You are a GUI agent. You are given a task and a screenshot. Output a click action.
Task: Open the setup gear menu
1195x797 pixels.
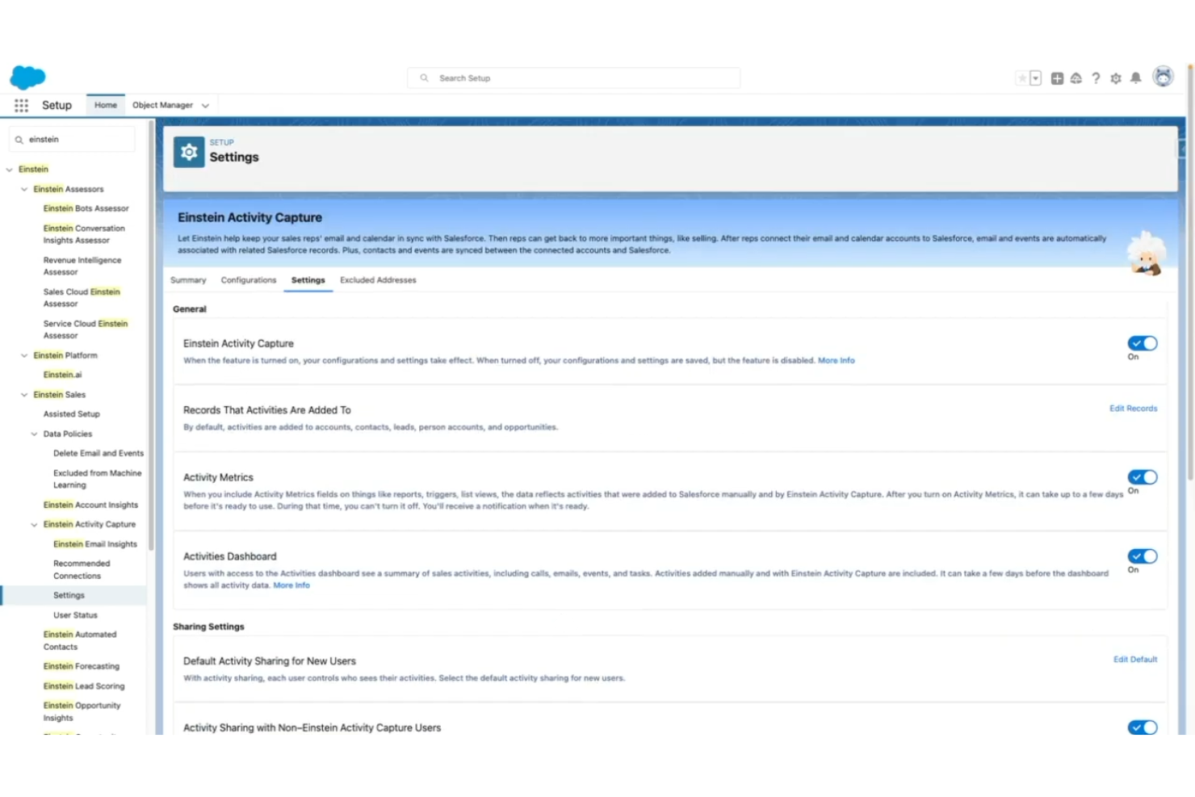1116,78
